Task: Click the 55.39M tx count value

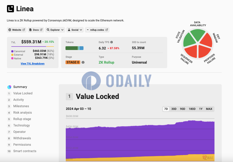Action: pyautogui.click(x=138, y=48)
